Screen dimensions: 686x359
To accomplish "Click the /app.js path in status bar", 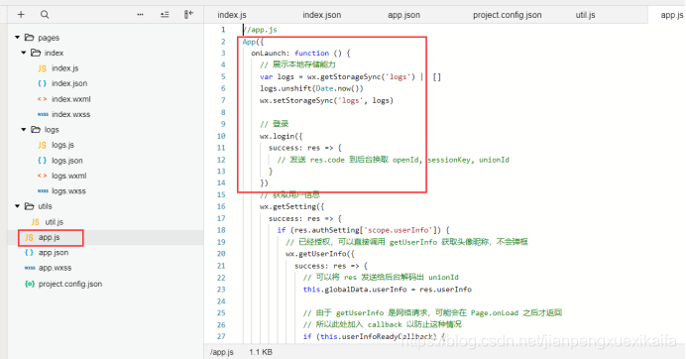I will coord(222,352).
